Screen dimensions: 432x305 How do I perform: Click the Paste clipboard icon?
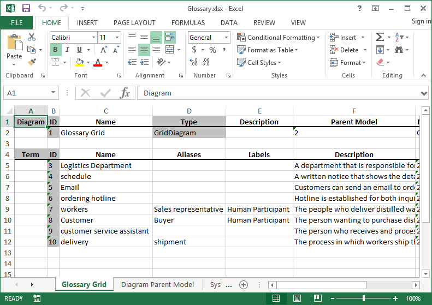click(14, 42)
